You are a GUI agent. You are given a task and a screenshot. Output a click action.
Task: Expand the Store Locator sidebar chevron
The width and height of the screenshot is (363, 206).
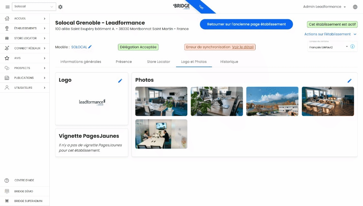click(x=45, y=38)
